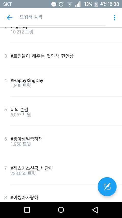This screenshot has width=122, height=218.
Task: Tap the battery icon in status bar
Action: pos(96,4)
